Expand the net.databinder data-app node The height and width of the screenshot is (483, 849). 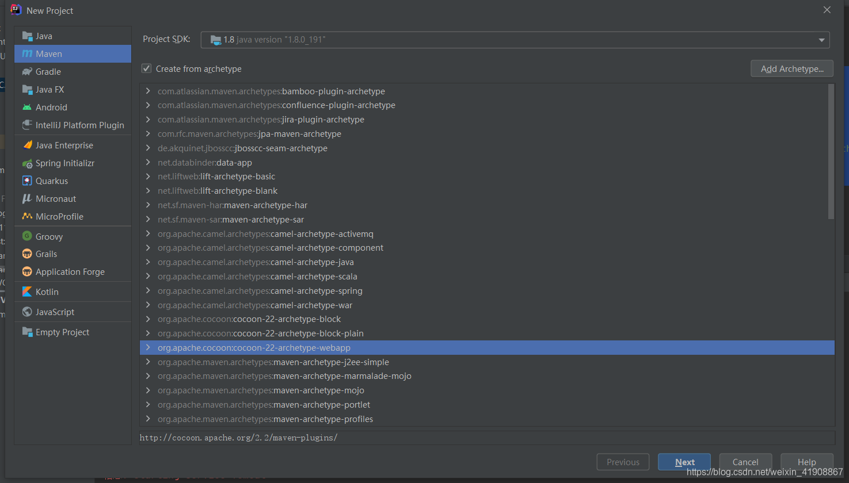click(x=148, y=162)
